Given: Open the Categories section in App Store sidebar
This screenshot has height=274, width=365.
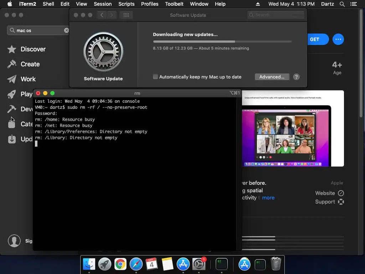Looking at the screenshot, I should coord(20,124).
